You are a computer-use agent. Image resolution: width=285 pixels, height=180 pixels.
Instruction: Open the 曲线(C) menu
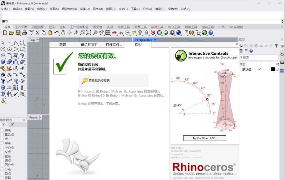[x=42, y=9]
